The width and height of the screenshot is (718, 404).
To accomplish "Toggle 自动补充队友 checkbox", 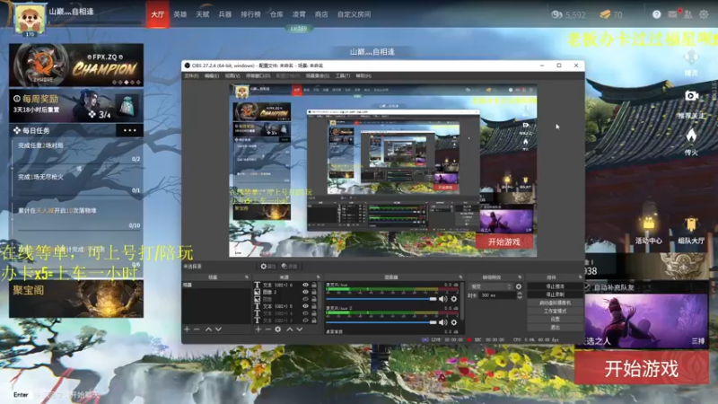I will click(x=588, y=287).
